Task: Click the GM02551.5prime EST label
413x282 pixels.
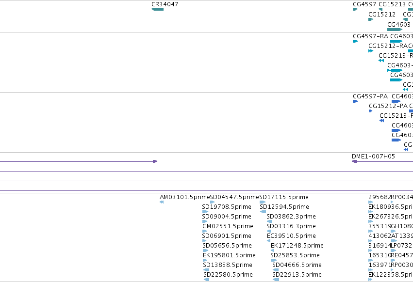Action: point(228,226)
